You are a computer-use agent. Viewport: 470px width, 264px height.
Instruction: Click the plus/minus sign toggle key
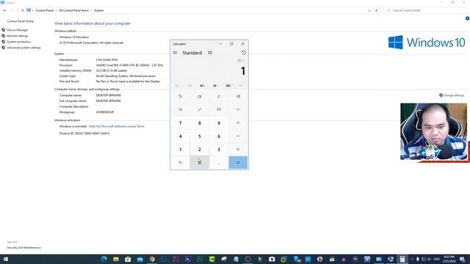(x=180, y=162)
